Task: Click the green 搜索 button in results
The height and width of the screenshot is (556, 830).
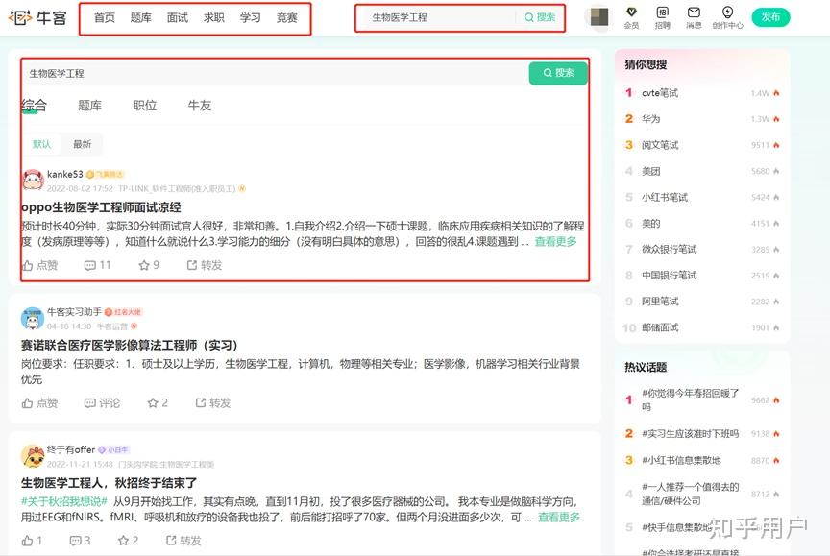Action: coord(558,73)
